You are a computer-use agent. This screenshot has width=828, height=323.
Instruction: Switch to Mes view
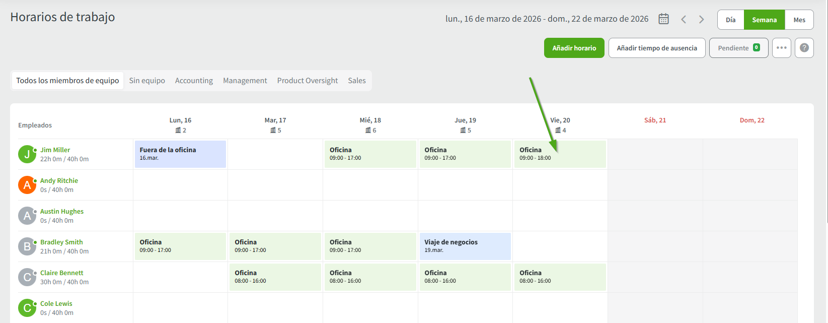coord(799,20)
